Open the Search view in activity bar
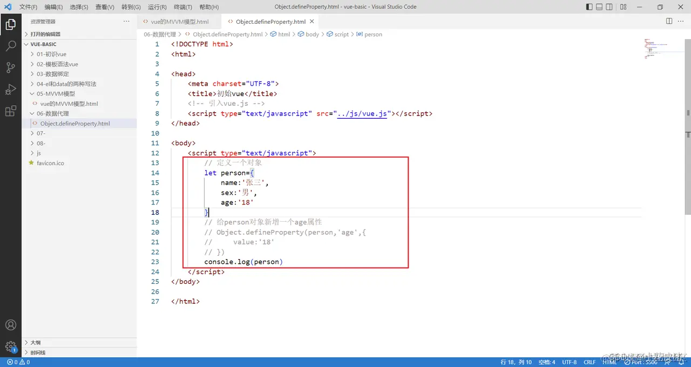691x367 pixels. [x=10, y=46]
